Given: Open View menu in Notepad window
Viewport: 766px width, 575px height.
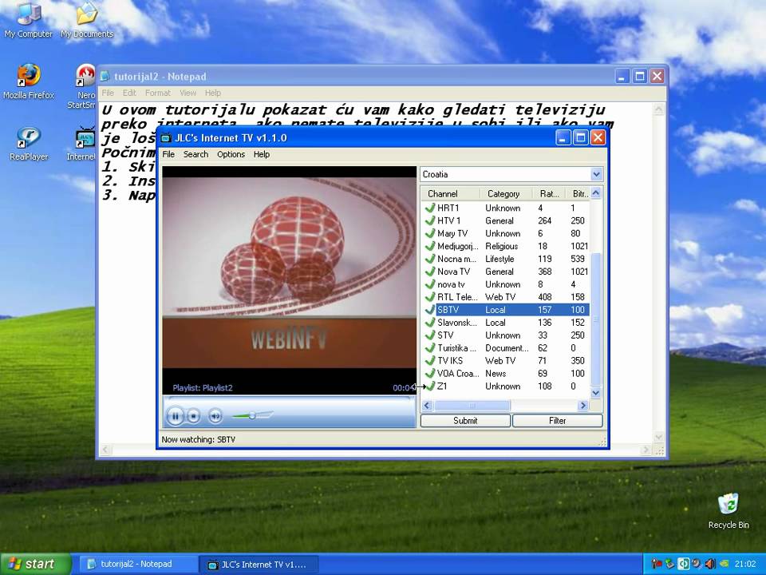Looking at the screenshot, I should (188, 93).
